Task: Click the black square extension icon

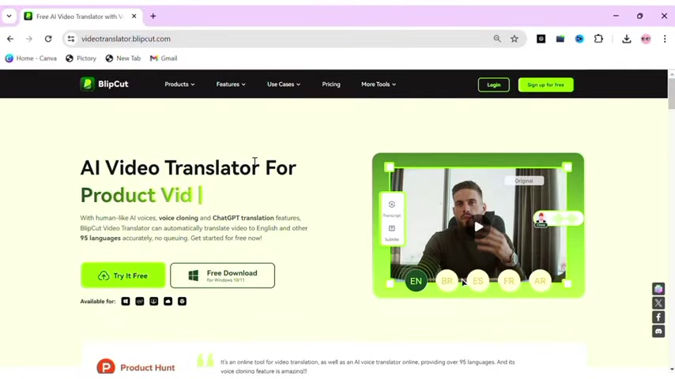Action: [541, 39]
